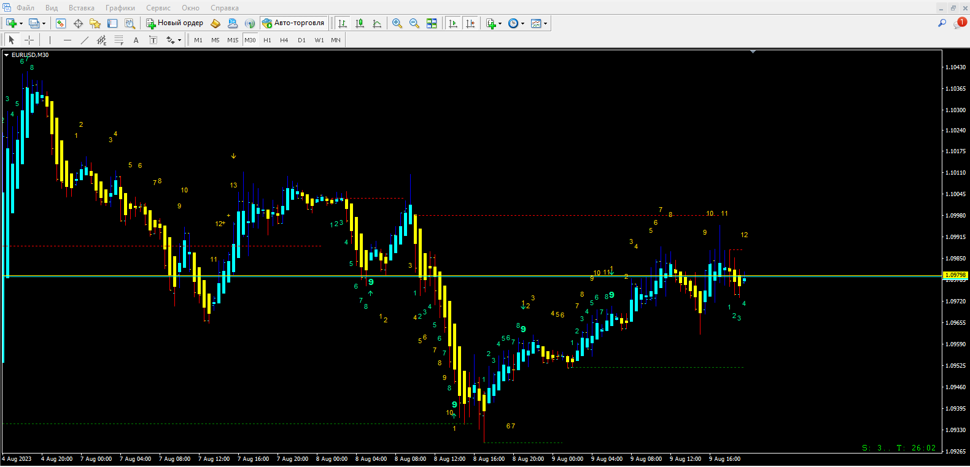Switch timeframe to H4
Image resolution: width=970 pixels, height=467 pixels.
click(x=284, y=40)
